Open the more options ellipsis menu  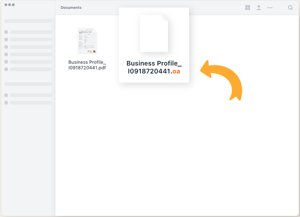click(270, 8)
